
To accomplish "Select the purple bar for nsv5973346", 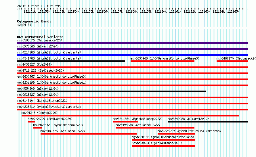I will pos(132,49).
